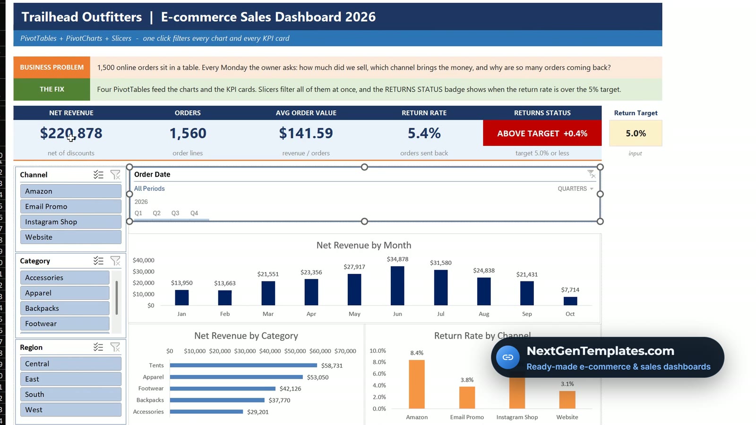
Task: Clear the Order Date timeline filter
Action: [x=591, y=174]
